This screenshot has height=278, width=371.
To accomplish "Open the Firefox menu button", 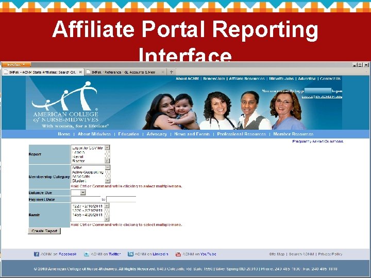I will coord(16,64).
